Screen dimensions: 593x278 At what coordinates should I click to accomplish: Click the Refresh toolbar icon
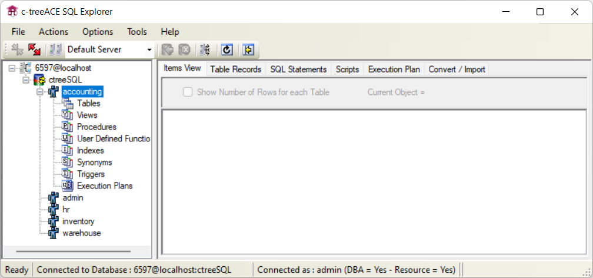point(226,49)
